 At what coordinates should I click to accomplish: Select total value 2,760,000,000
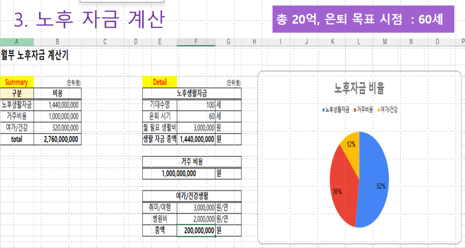(58, 139)
